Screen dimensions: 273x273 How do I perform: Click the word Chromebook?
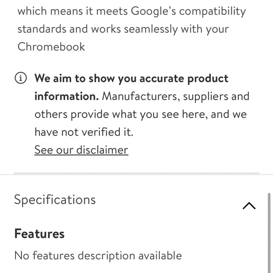tap(51, 47)
